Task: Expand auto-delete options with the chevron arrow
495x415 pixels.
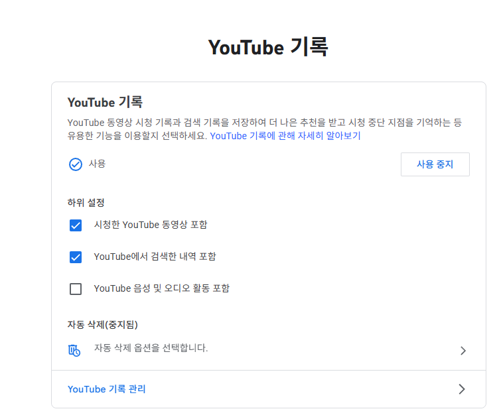Action: click(x=462, y=350)
